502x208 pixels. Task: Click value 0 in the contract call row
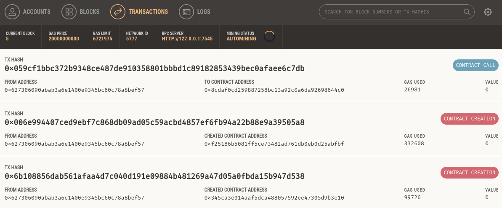point(487,90)
